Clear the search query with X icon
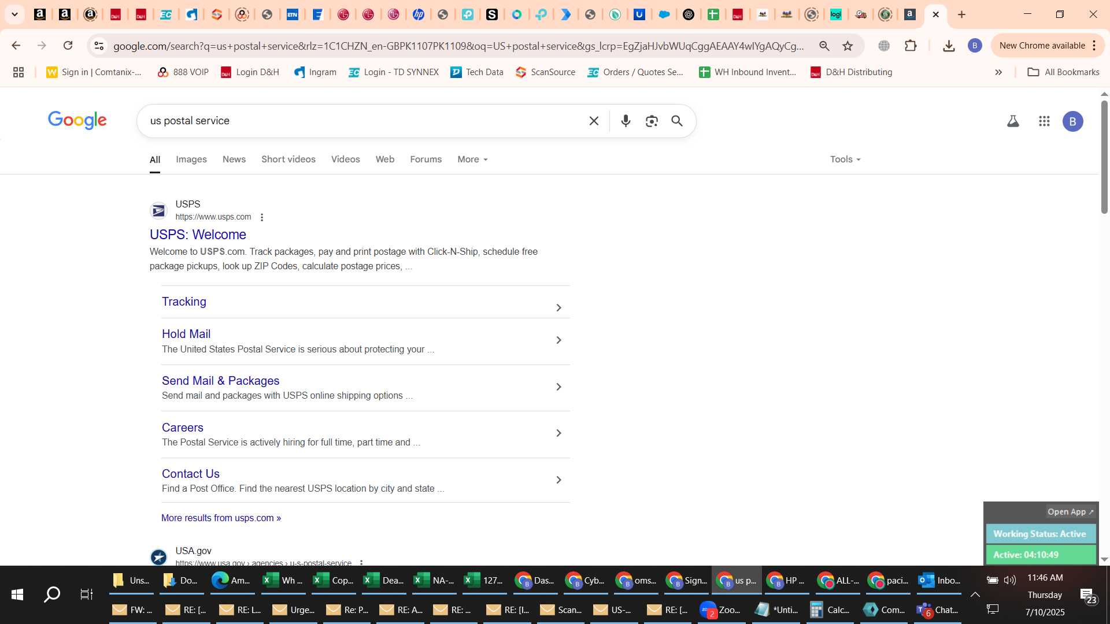Image resolution: width=1110 pixels, height=624 pixels. pyautogui.click(x=594, y=121)
